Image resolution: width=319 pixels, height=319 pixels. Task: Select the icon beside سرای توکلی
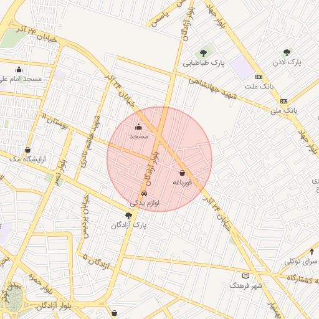(x=312, y=252)
